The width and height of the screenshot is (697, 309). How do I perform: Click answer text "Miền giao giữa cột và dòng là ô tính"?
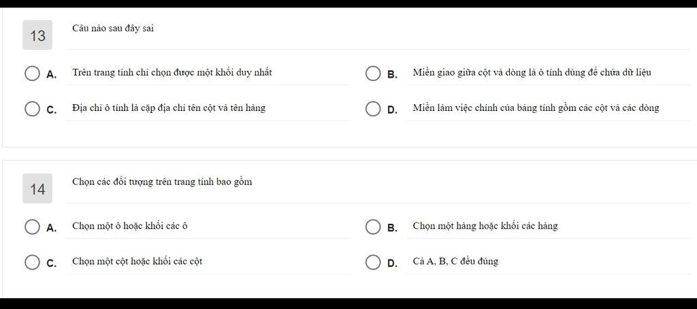[x=532, y=72]
